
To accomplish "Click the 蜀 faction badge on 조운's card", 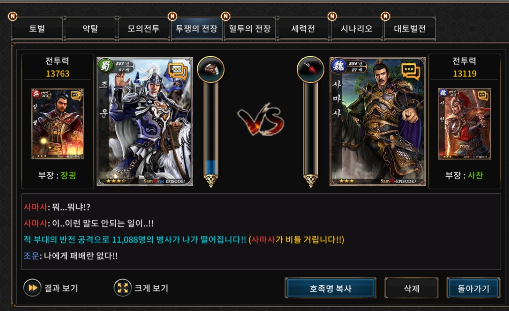I will pos(105,66).
